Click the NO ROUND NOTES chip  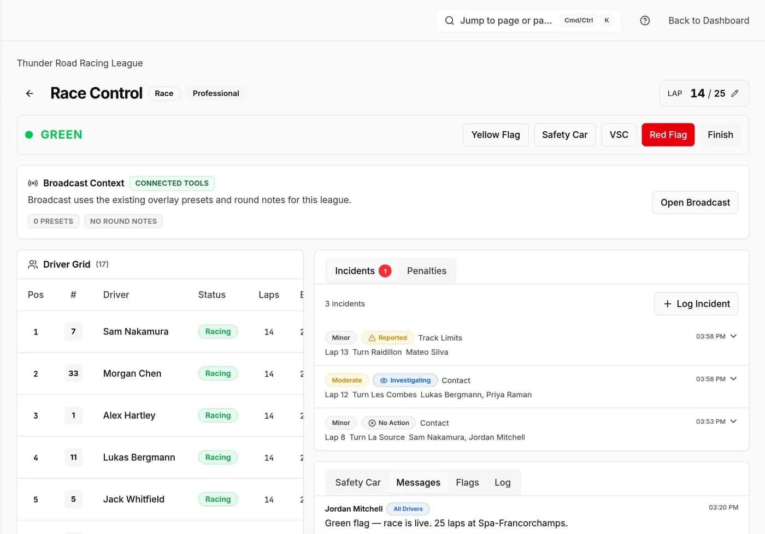pos(123,221)
